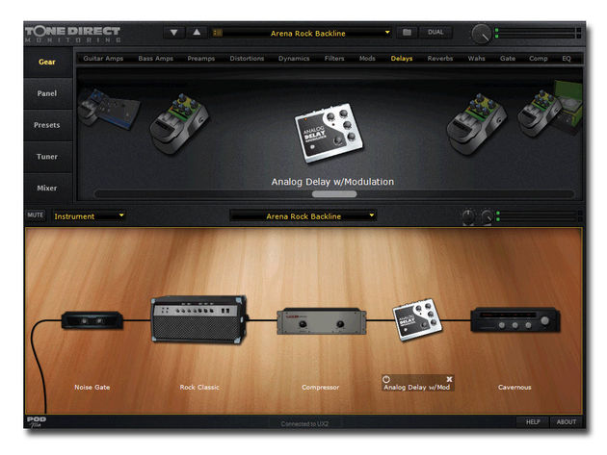
Task: Click the centered Analog Delay pedal in gear browser
Action: [330, 132]
